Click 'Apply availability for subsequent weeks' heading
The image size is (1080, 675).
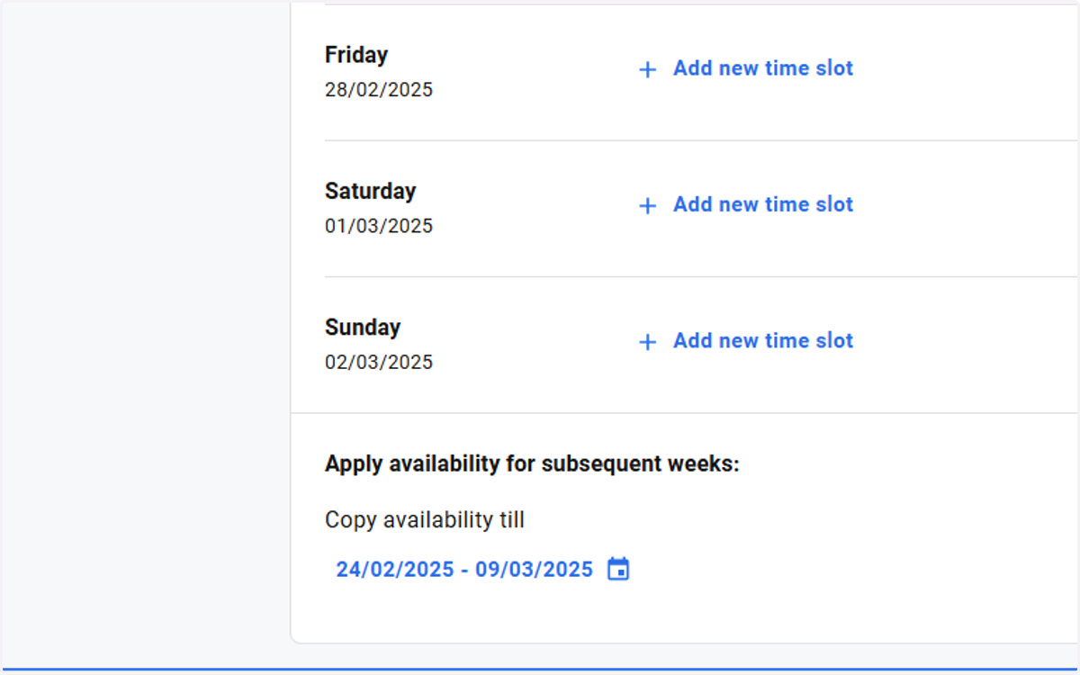[x=532, y=464]
